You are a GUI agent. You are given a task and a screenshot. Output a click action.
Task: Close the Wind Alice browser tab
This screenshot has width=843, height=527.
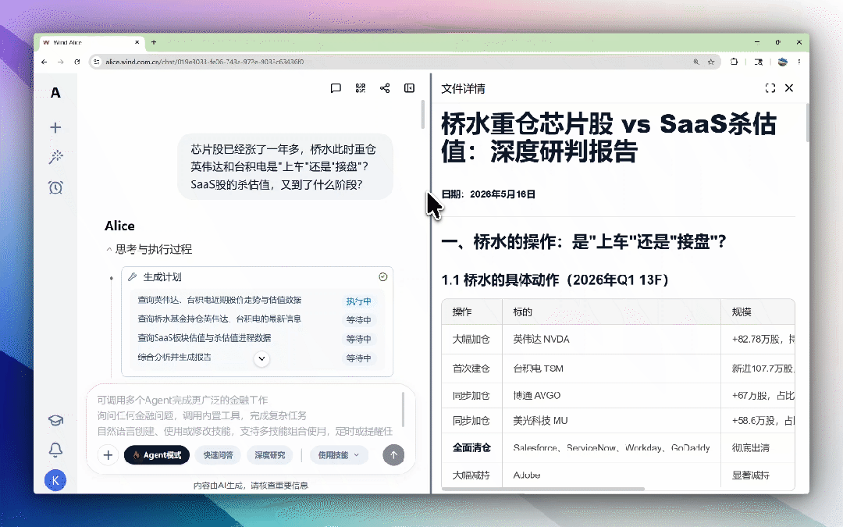pyautogui.click(x=137, y=42)
